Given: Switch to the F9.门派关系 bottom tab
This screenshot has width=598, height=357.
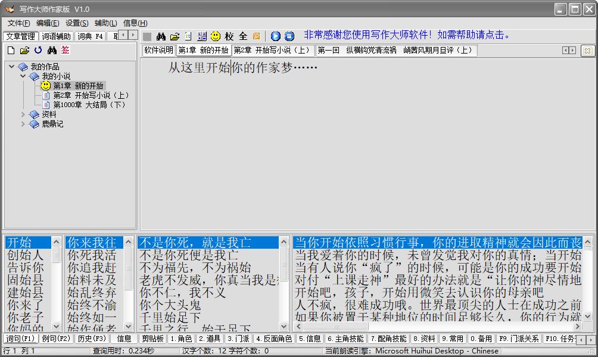Looking at the screenshot, I should point(519,339).
